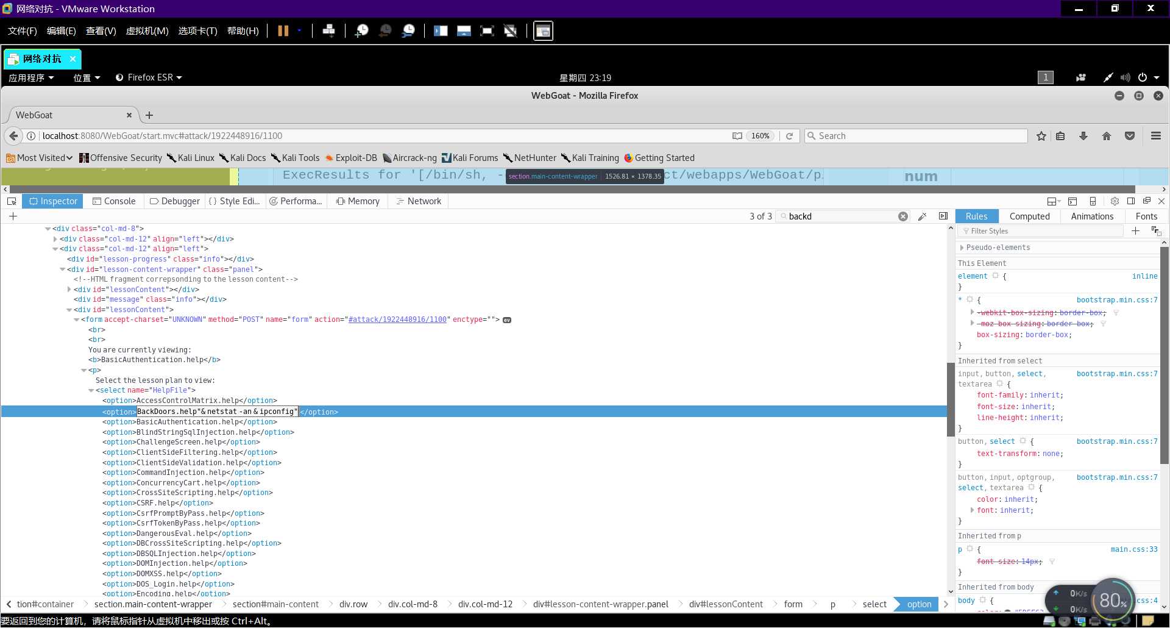Screen dimensions: 1170x628
Task: Add a new CSS rule with plus icon
Action: pos(1135,231)
